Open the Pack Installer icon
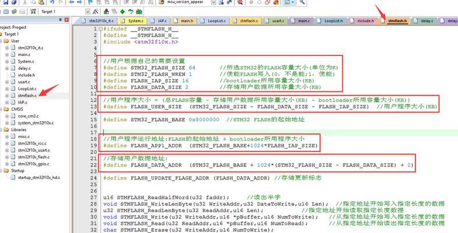This screenshot has height=233, width=458. point(139,12)
